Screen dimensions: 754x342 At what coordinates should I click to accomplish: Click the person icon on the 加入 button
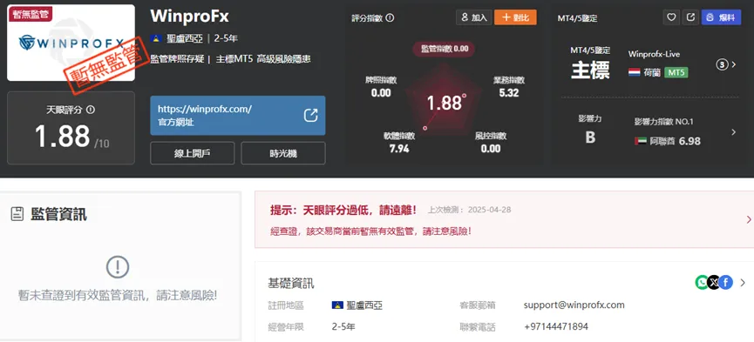pos(465,17)
